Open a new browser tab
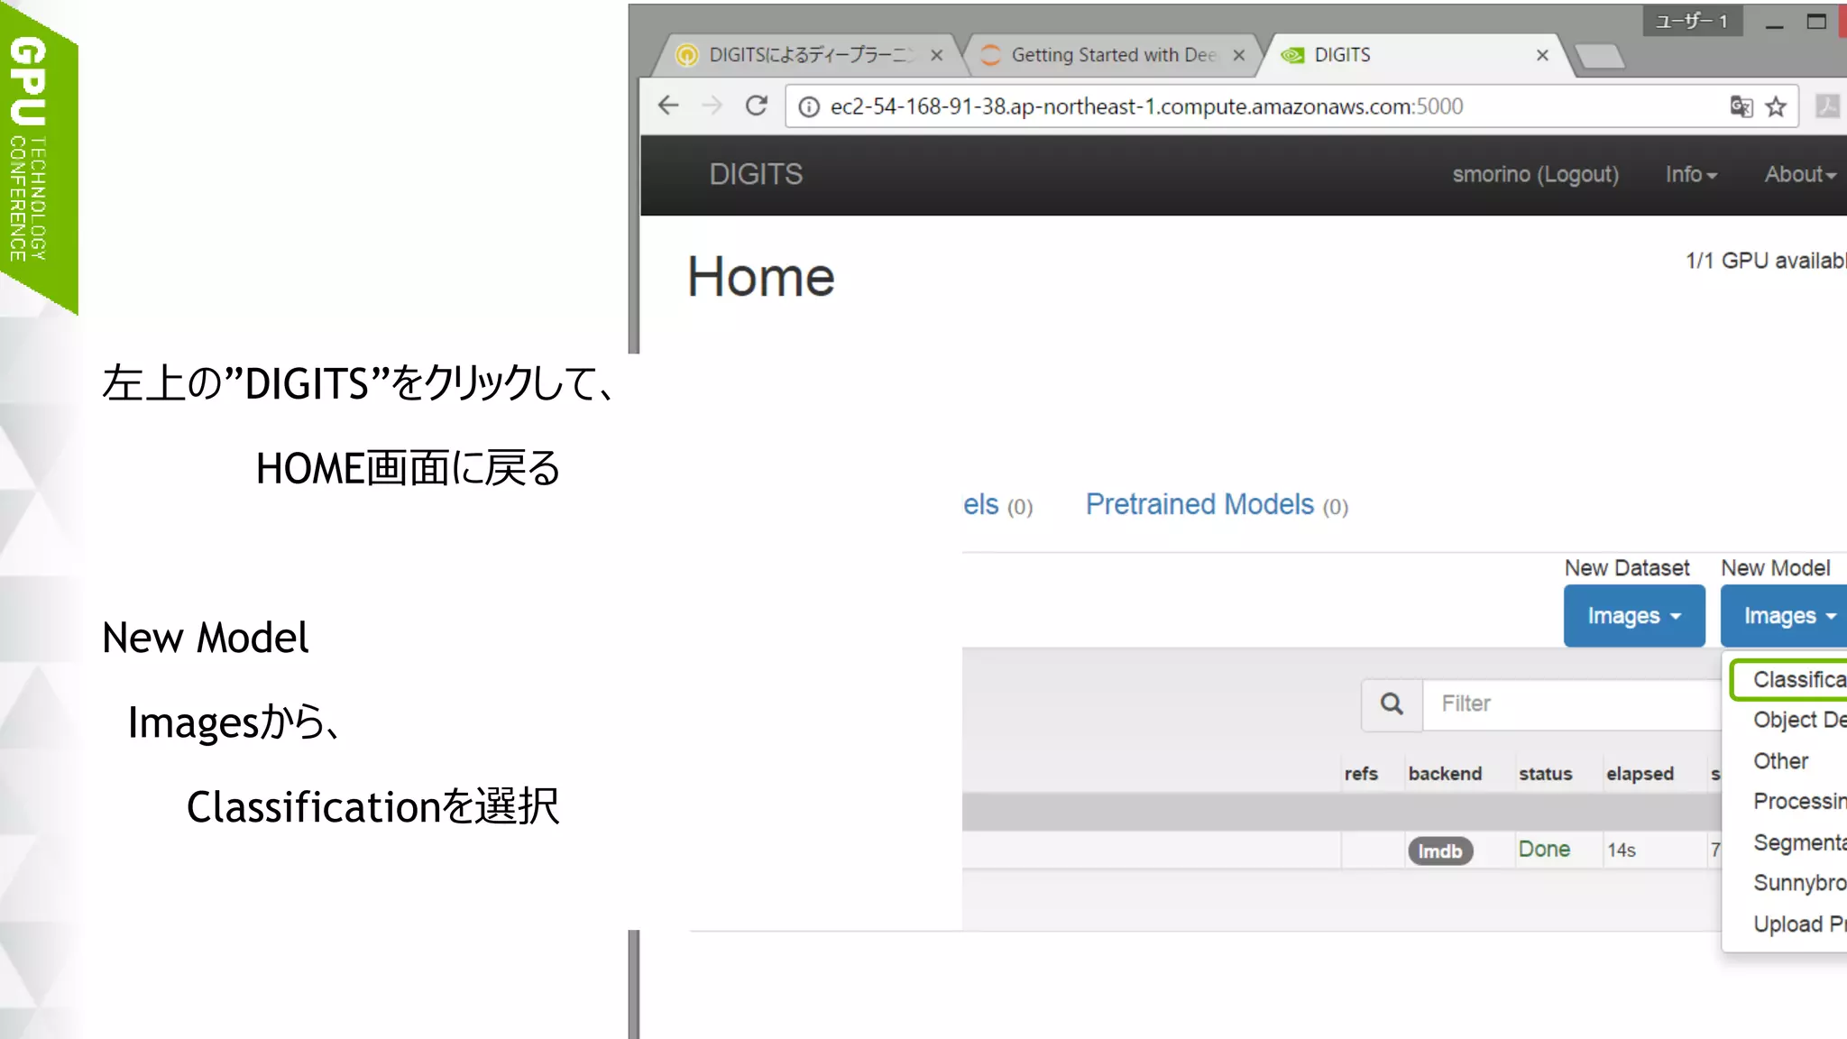The height and width of the screenshot is (1039, 1847). coord(1601,57)
